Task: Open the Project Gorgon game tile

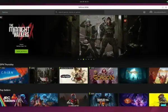Action: 103,75
